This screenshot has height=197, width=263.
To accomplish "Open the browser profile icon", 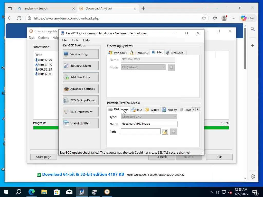I will pyautogui.click(x=224, y=18).
